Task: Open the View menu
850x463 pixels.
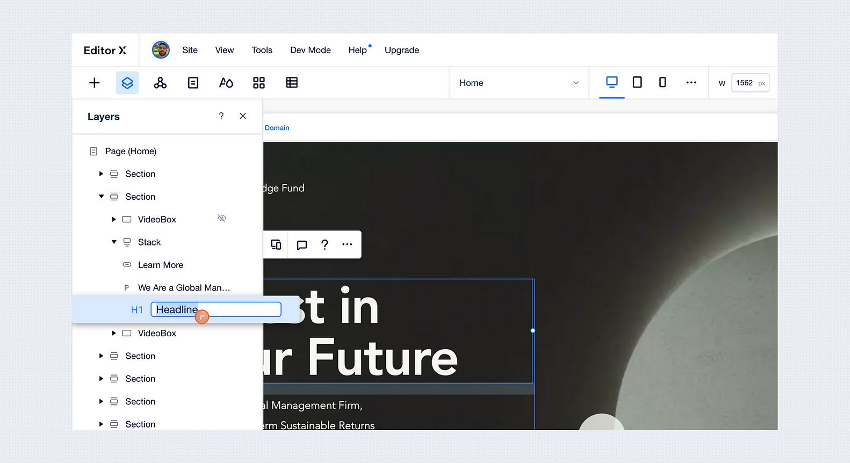Action: click(225, 50)
